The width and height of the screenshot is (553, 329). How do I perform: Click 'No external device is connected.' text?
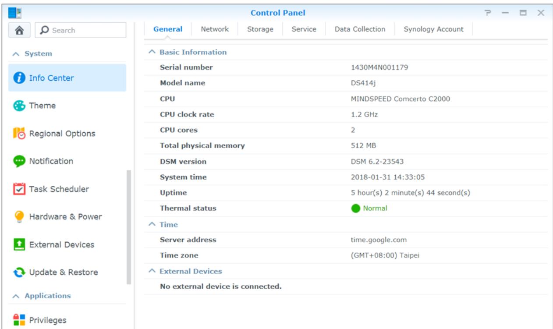coord(220,287)
